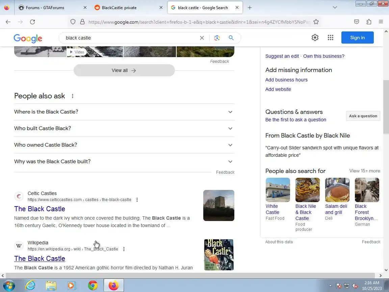Viewport: 389px width, 292px height.
Task: Open the Firefox hamburger application menu
Action: click(381, 22)
